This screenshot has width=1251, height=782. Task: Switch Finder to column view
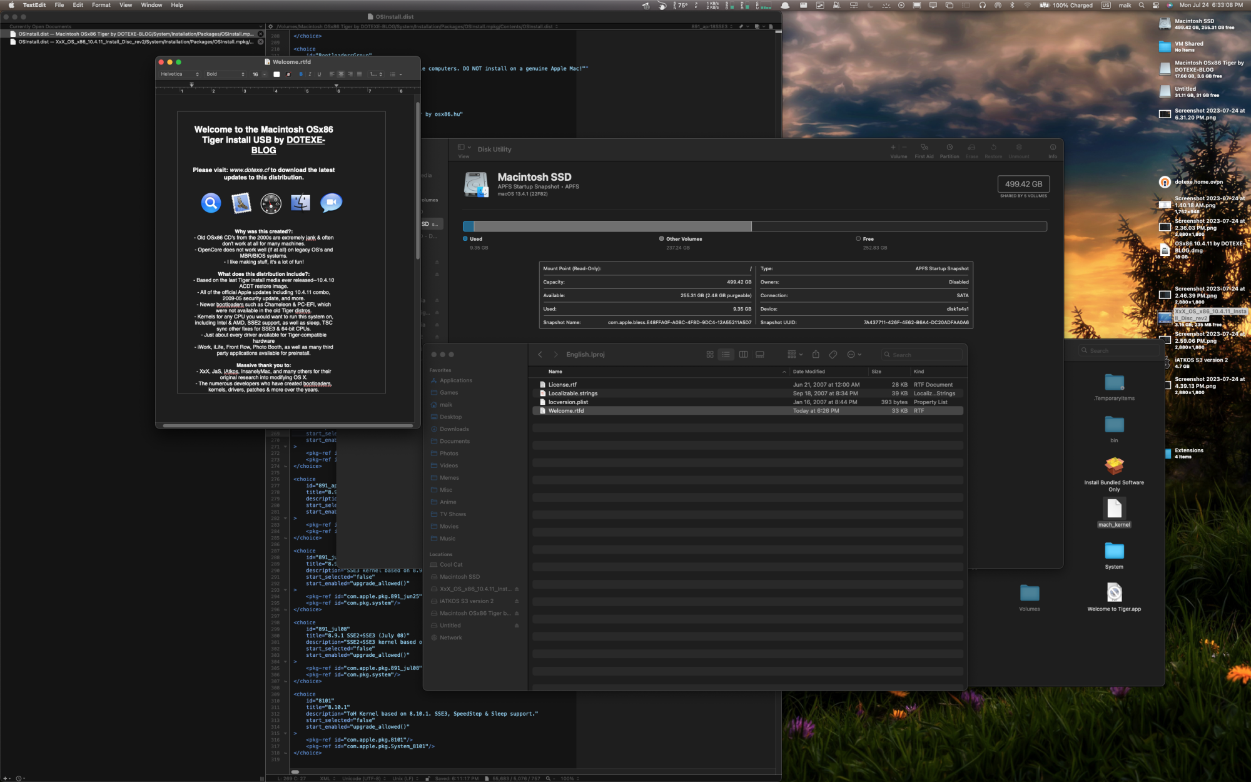coord(743,354)
